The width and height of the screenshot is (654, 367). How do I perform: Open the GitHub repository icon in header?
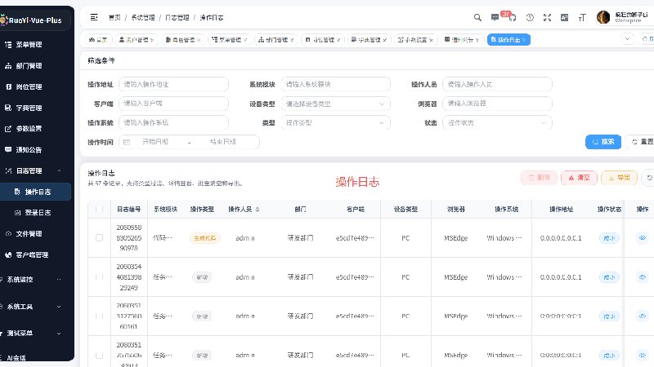(513, 17)
